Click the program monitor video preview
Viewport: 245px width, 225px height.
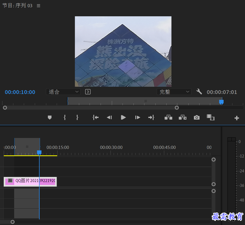tap(123, 52)
